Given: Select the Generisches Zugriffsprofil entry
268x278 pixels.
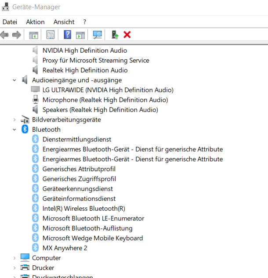Looking at the screenshot, I should click(79, 179).
